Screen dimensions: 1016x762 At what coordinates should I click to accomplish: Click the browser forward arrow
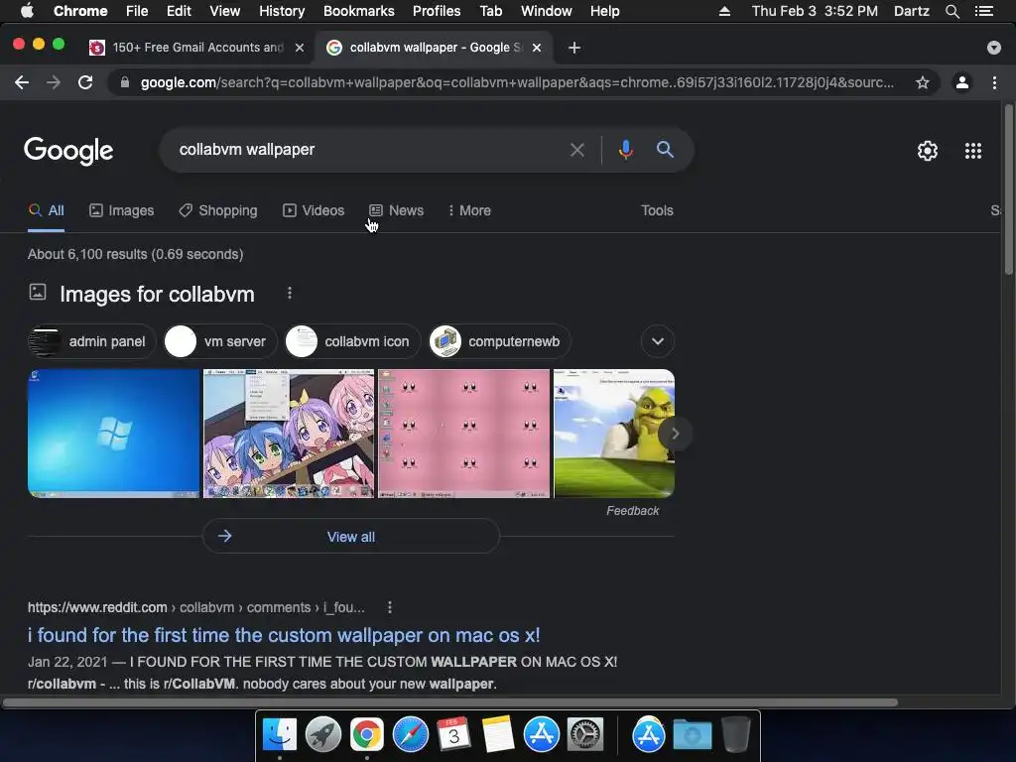[54, 82]
